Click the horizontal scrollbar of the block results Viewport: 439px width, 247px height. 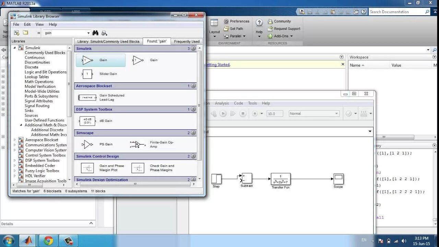tap(135, 184)
